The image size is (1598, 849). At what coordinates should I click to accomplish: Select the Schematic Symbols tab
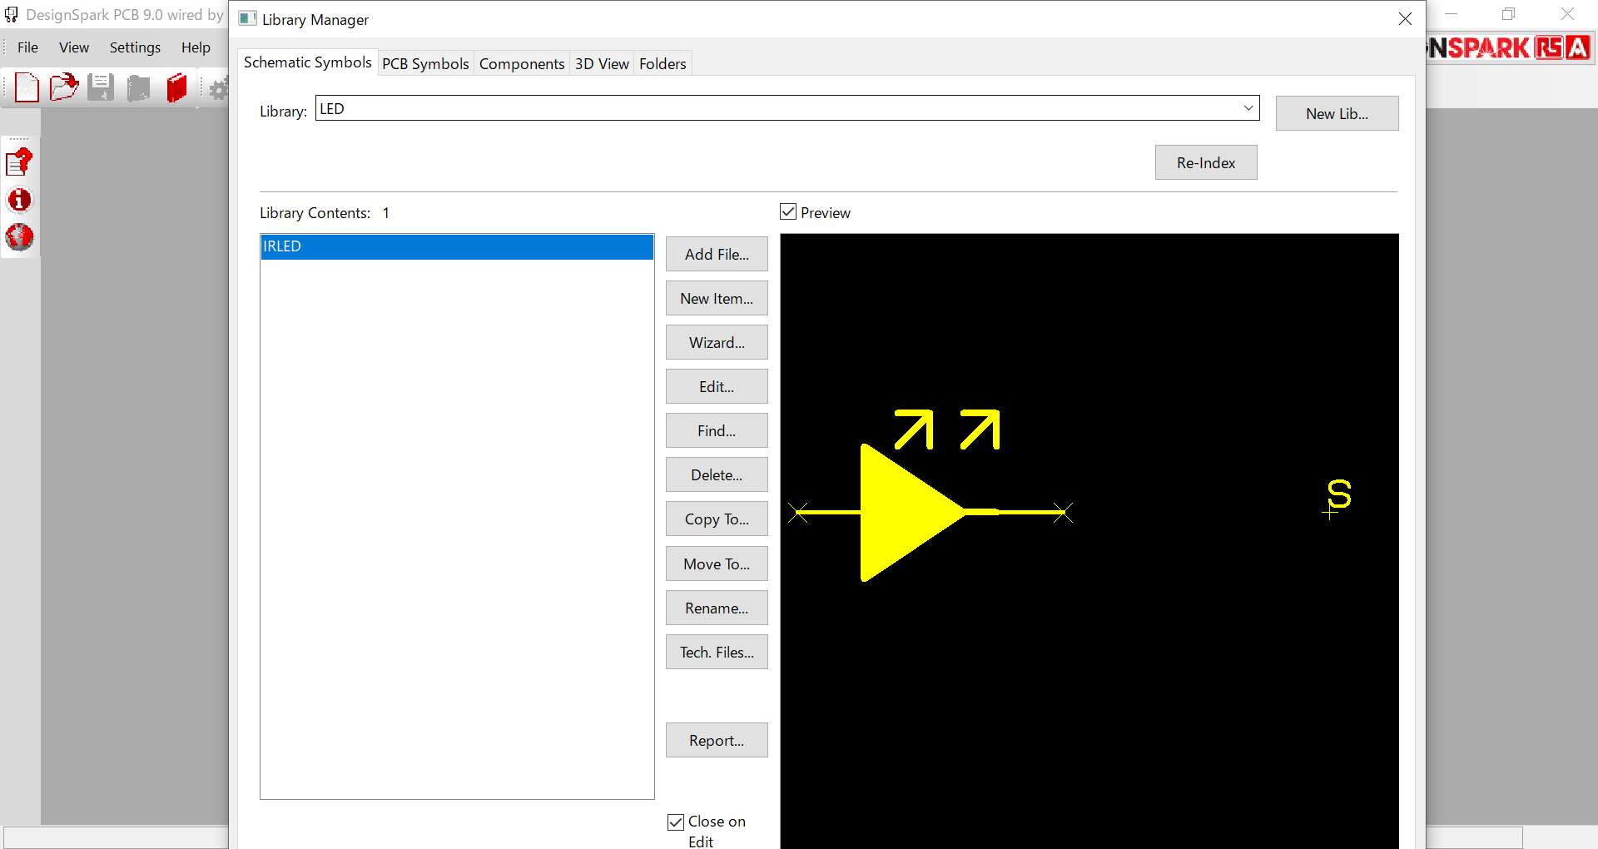307,62
